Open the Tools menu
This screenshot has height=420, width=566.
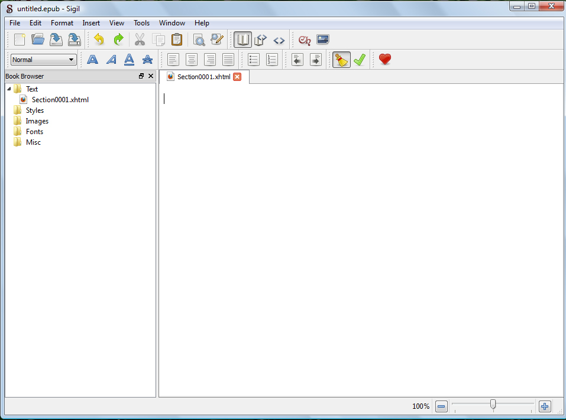click(141, 22)
